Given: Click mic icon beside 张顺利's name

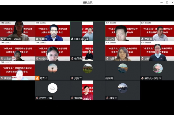Looking at the screenshot, I should 37,39.
